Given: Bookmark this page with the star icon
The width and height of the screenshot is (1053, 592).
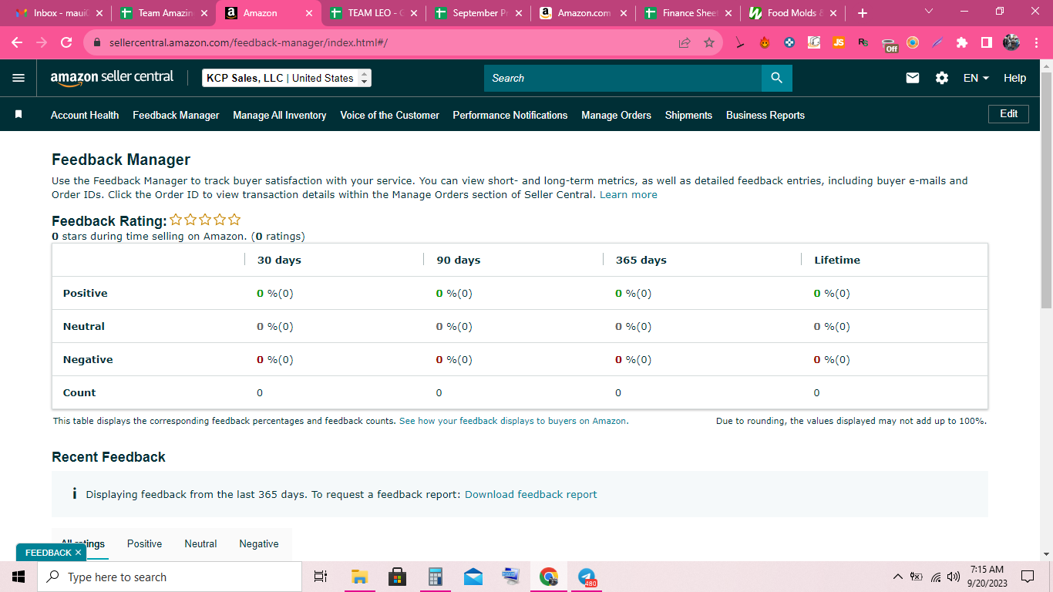Looking at the screenshot, I should (x=709, y=42).
